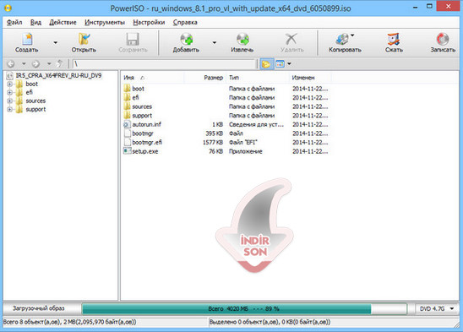Click the path address field
This screenshot has height=332, width=463.
[164, 64]
